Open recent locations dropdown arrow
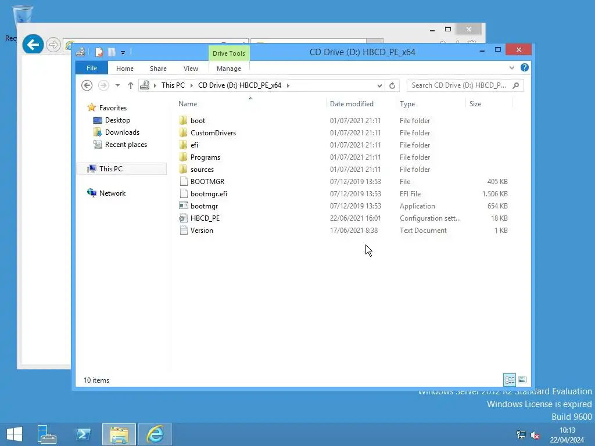The height and width of the screenshot is (446, 595). (x=117, y=85)
